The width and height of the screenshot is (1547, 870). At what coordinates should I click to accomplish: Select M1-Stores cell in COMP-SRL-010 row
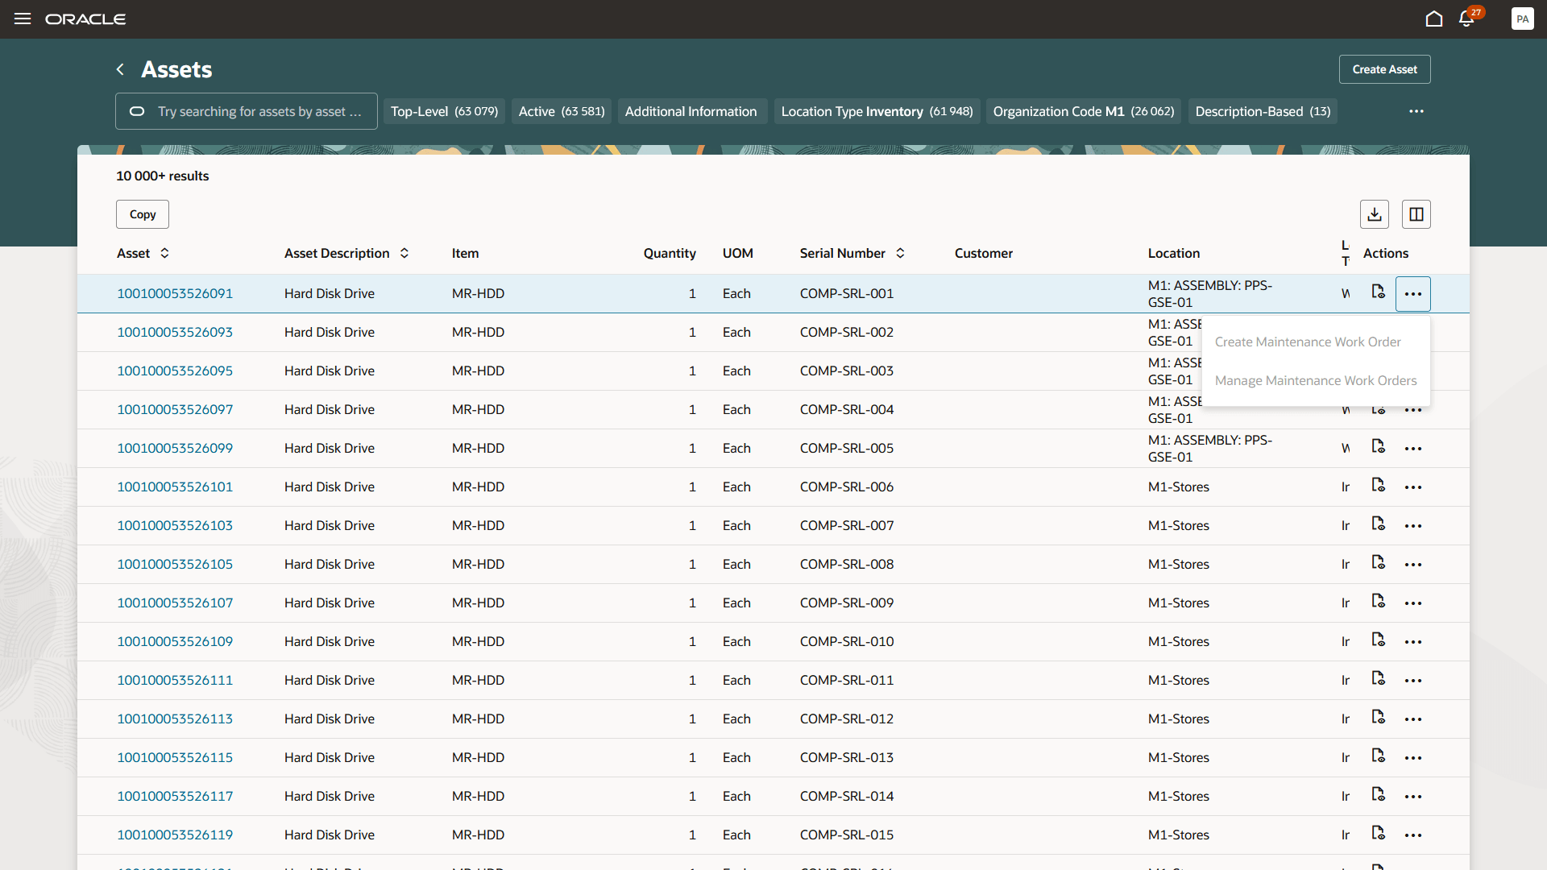pyautogui.click(x=1179, y=641)
